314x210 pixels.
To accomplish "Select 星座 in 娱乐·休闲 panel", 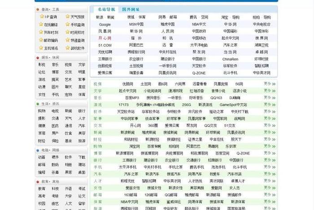I will point(82,87).
